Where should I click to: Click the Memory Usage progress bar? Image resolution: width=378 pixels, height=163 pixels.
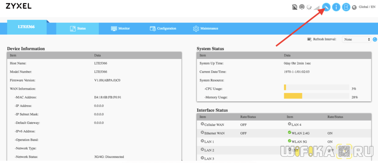[x=316, y=97]
